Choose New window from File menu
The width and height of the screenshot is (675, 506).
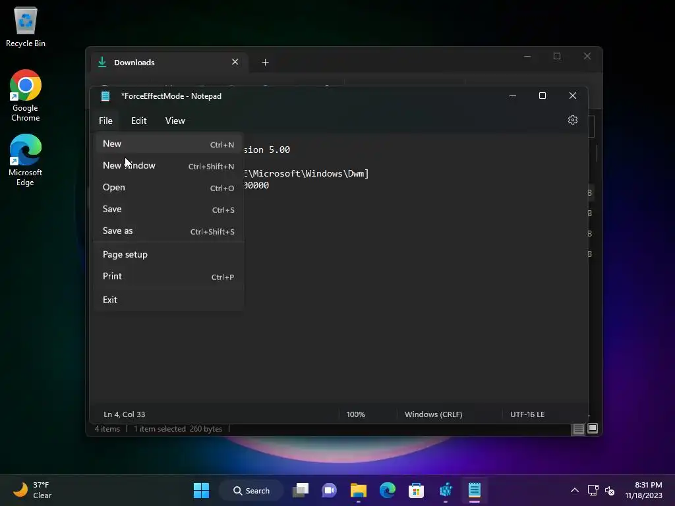169,165
